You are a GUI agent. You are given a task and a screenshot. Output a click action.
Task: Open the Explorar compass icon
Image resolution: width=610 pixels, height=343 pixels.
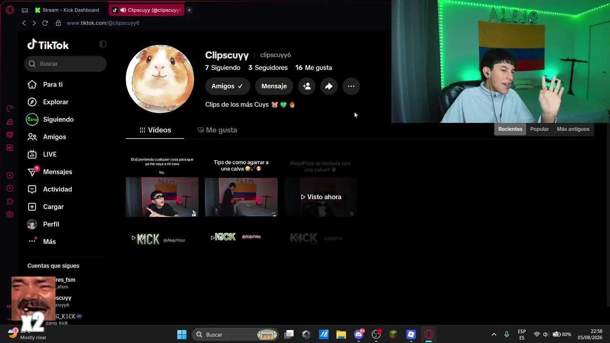pyautogui.click(x=32, y=102)
